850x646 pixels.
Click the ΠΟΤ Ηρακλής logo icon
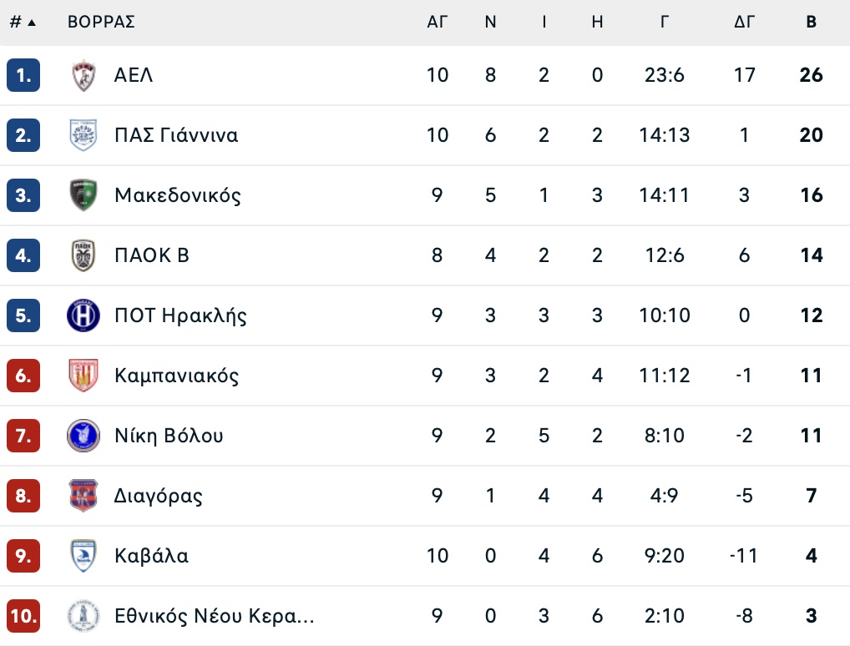pos(83,315)
